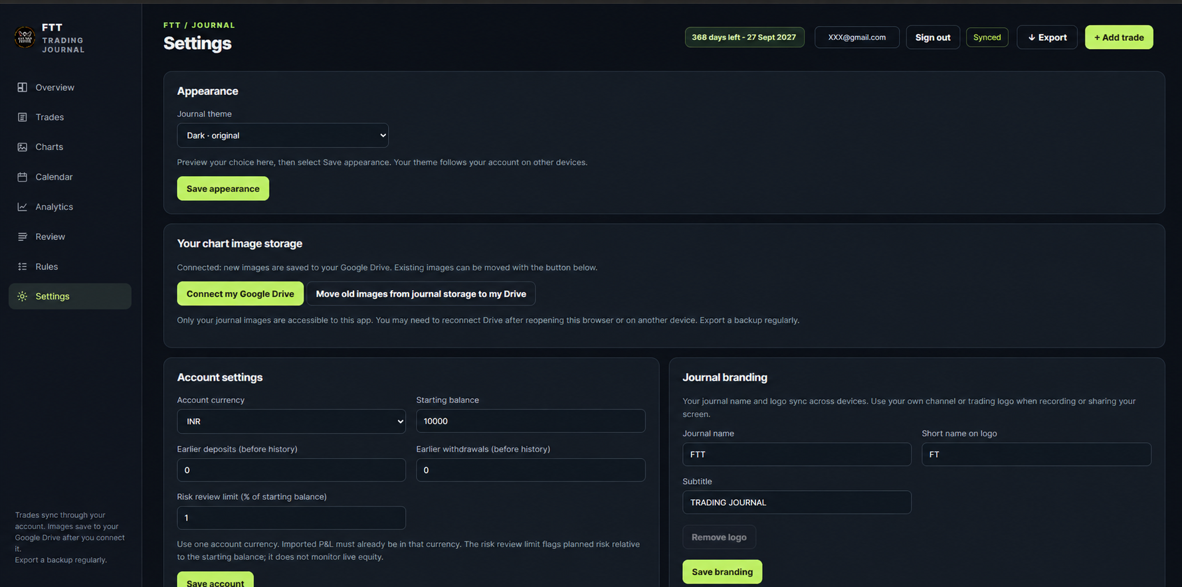Image resolution: width=1182 pixels, height=587 pixels.
Task: Click Save branding button
Action: [722, 572]
